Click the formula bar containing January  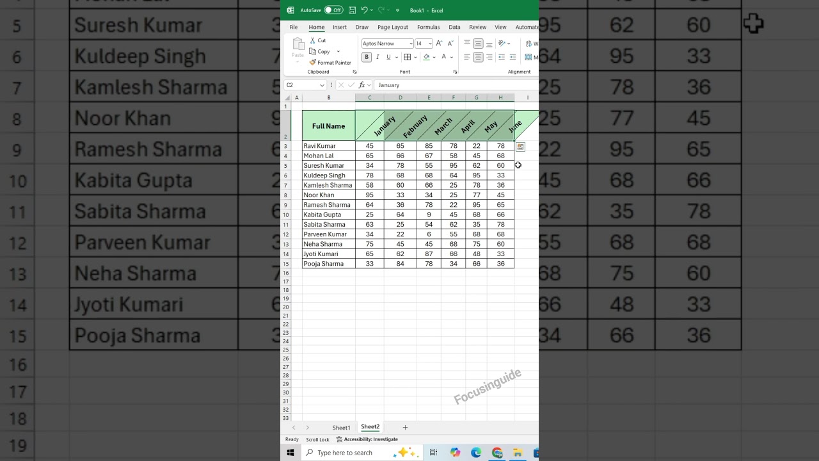(456, 85)
